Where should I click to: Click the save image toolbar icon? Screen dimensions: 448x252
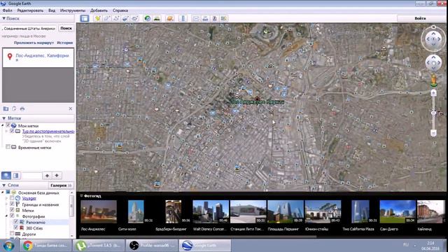[215, 18]
